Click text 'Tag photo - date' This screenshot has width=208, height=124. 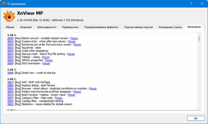[31, 48]
